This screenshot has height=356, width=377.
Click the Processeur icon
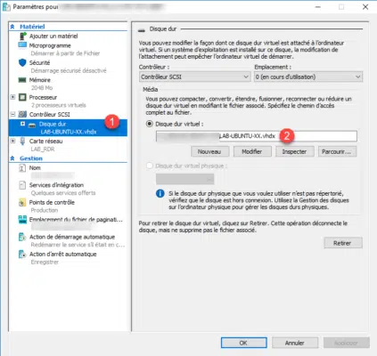point(22,97)
